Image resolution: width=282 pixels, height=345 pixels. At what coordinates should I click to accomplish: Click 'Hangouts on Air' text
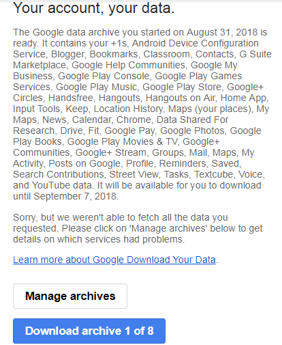(x=180, y=98)
